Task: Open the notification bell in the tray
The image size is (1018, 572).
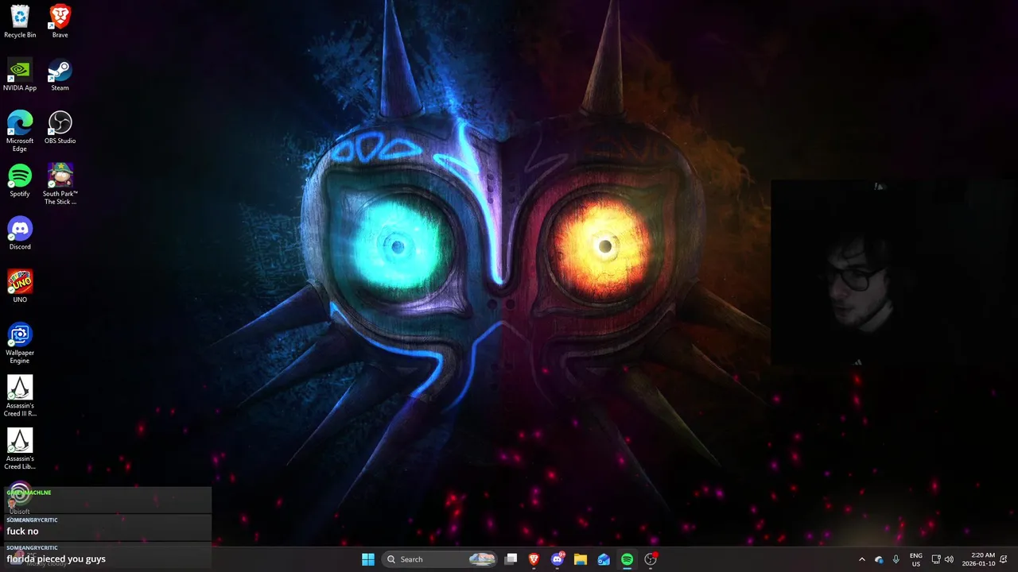Action: [x=1004, y=559]
